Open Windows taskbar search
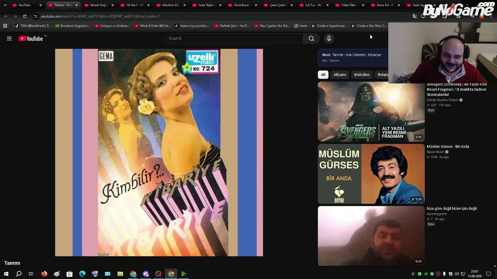Viewport: 497px width, 279px height. click(19, 274)
